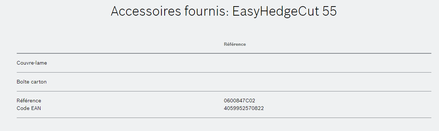
Task: Click the Accessoires fournis page heading
Action: tap(224, 12)
